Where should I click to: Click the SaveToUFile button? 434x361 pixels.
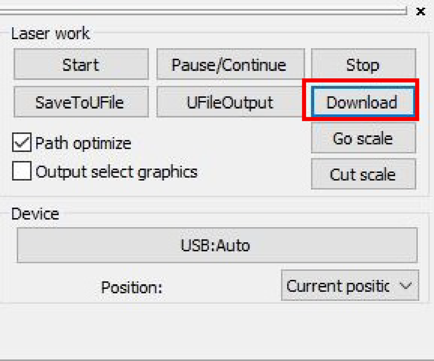[81, 102]
